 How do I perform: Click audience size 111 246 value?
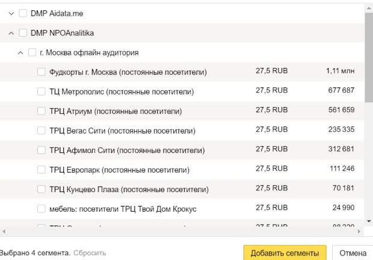(342, 169)
